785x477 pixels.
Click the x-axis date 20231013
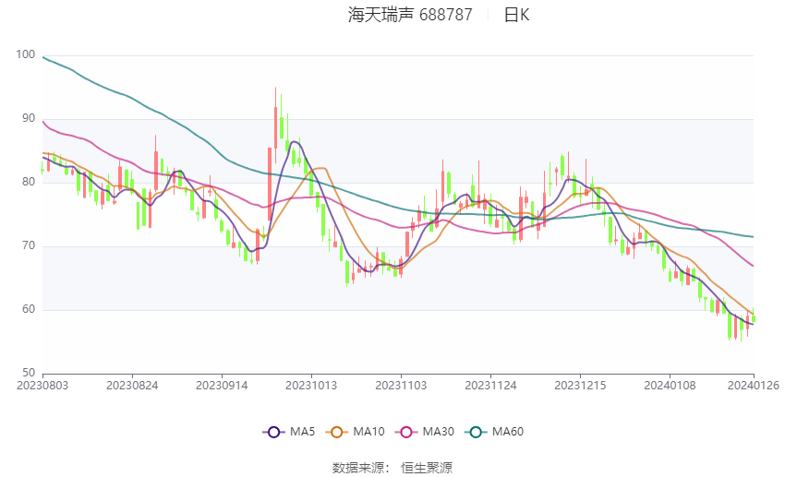coord(311,386)
